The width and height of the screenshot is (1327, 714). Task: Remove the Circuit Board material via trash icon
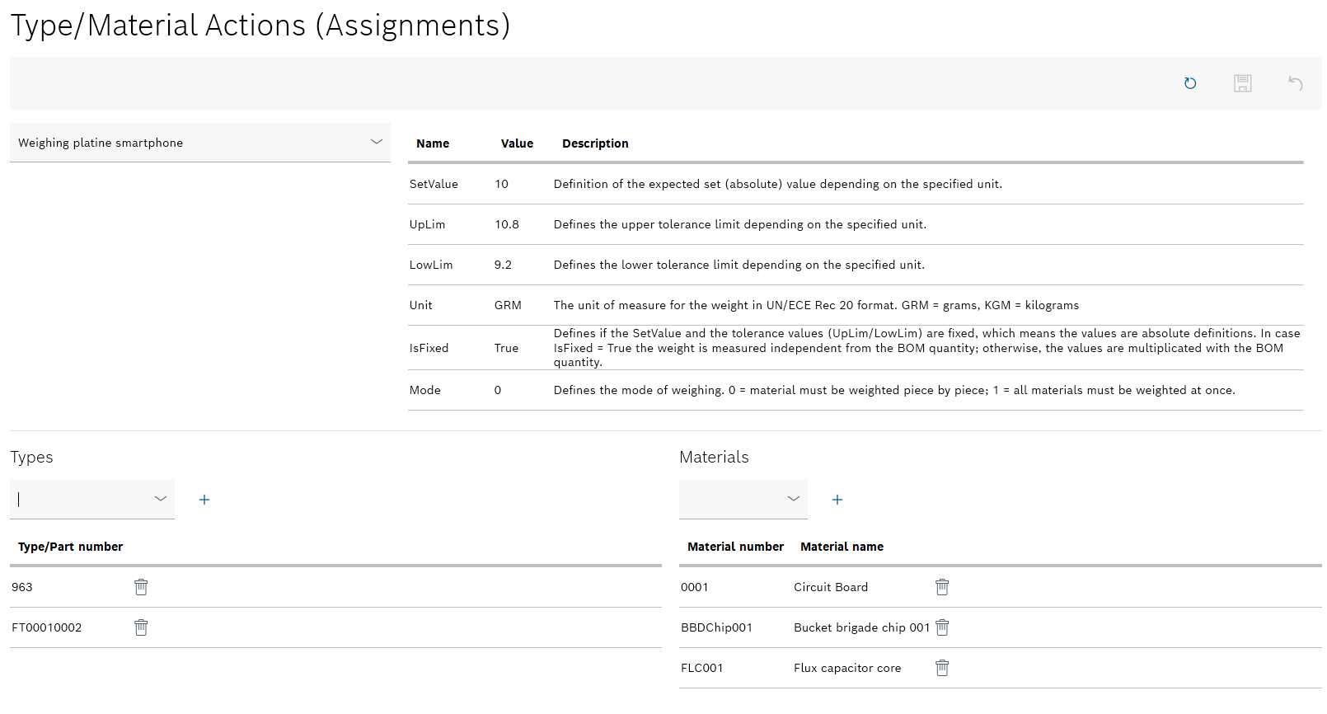click(942, 587)
